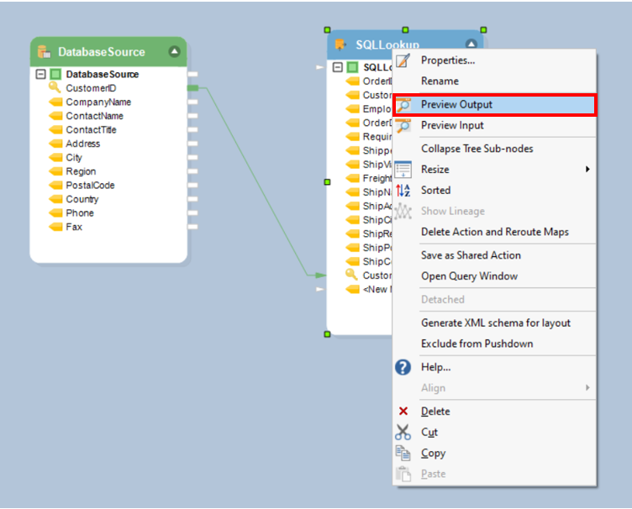632x509 pixels.
Task: Click the Properties pencil icon
Action: click(403, 60)
